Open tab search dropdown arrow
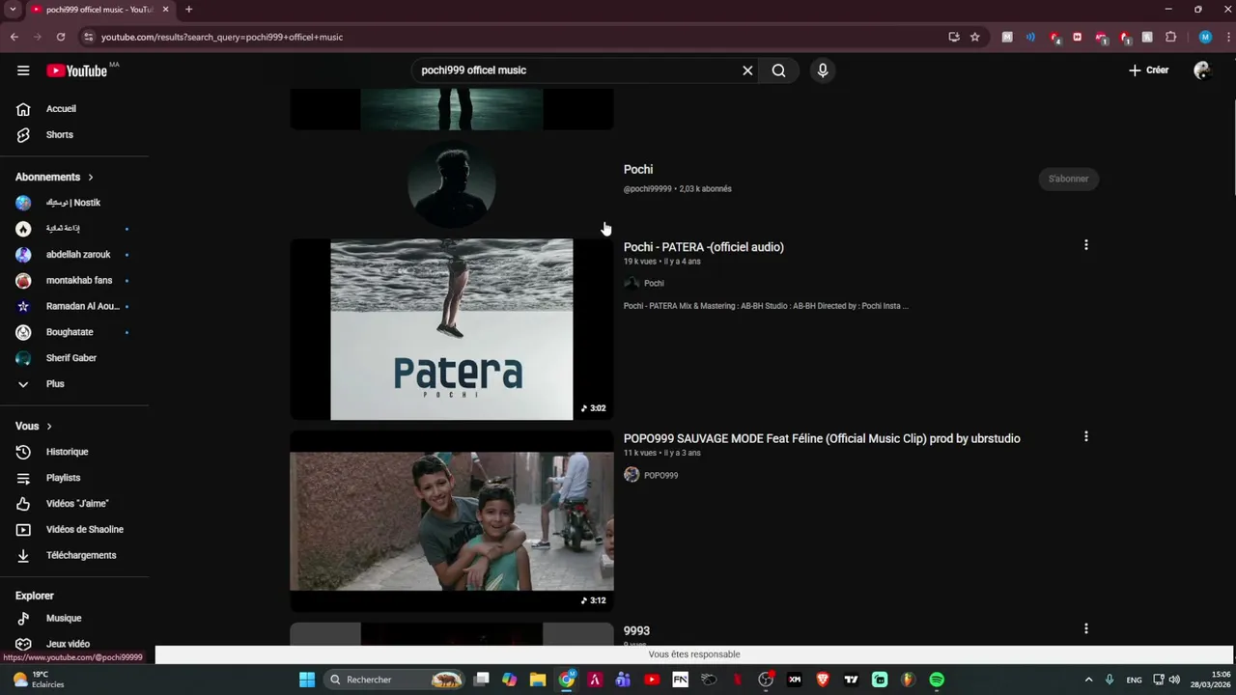Image resolution: width=1236 pixels, height=695 pixels. click(13, 10)
